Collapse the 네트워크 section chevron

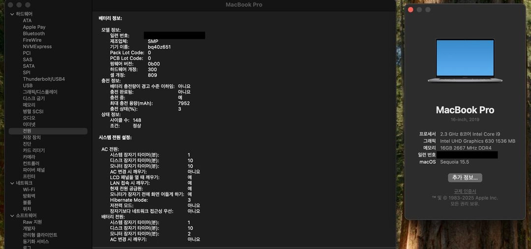click(12, 183)
